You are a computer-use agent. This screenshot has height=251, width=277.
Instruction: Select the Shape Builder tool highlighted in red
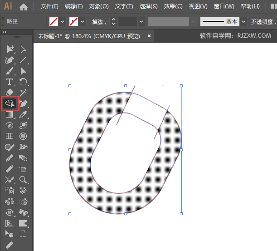pyautogui.click(x=10, y=103)
